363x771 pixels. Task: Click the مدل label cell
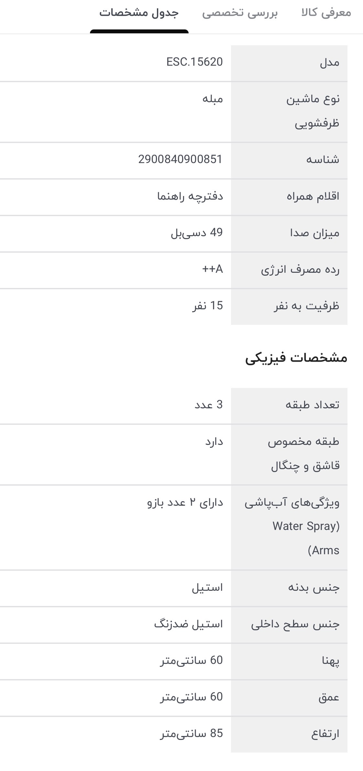[329, 62]
